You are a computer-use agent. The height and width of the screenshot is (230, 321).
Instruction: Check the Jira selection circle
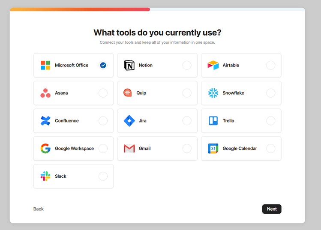187,121
